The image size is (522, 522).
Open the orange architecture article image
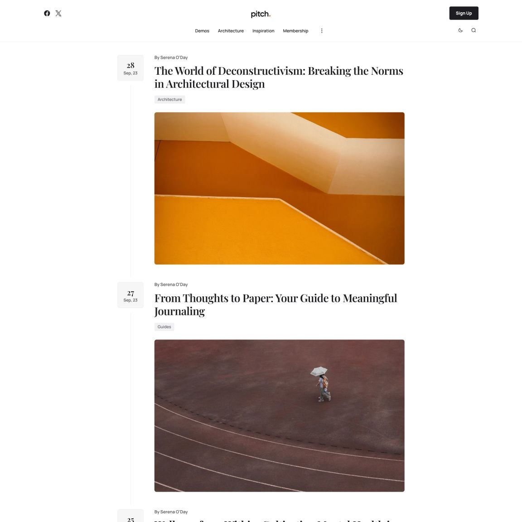tap(279, 188)
